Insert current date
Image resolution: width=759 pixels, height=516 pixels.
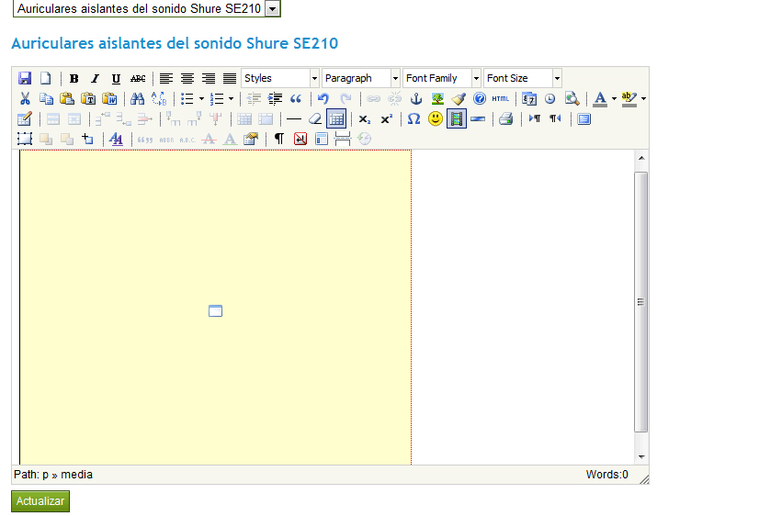point(529,98)
